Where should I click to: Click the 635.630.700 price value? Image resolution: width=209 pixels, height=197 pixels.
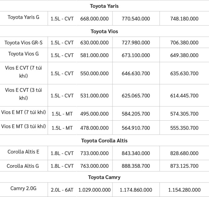coord(184,74)
